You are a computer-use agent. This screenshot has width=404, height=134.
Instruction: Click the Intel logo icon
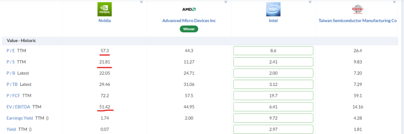(x=273, y=9)
